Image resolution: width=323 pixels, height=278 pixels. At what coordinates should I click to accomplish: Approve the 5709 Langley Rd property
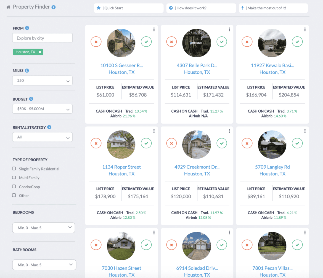297,143
